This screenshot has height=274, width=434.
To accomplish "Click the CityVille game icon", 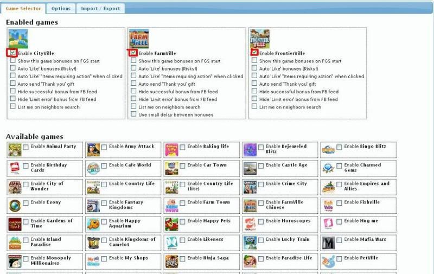I will 18,39.
